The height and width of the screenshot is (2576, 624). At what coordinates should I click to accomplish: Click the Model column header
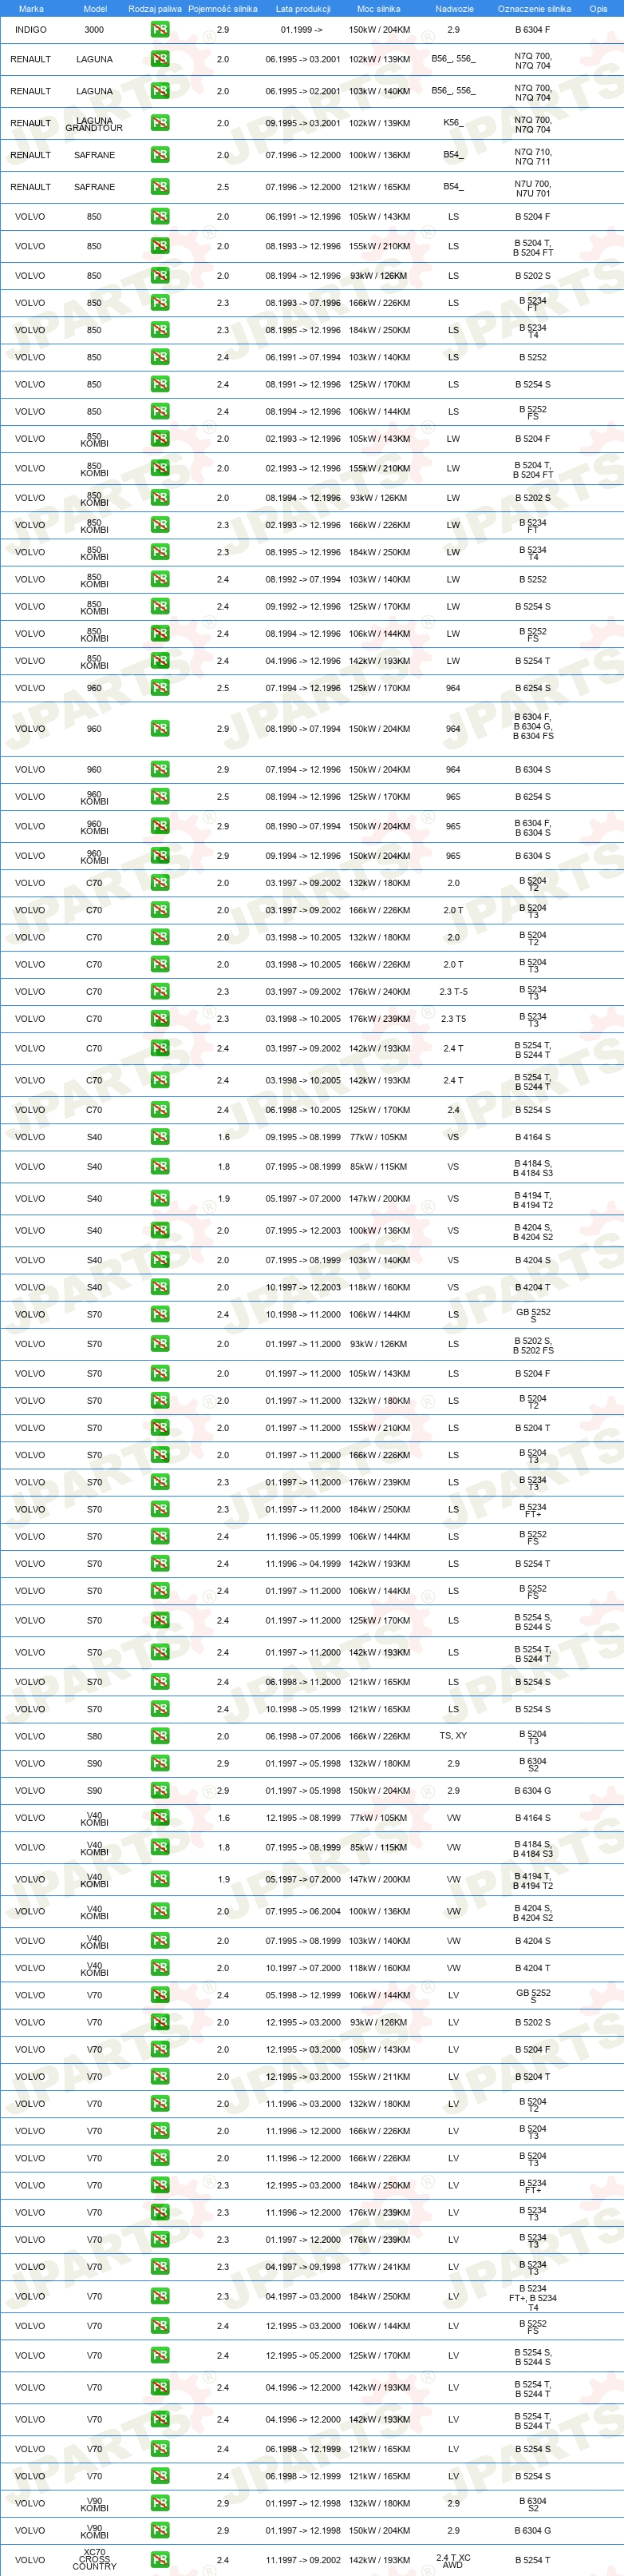(95, 9)
